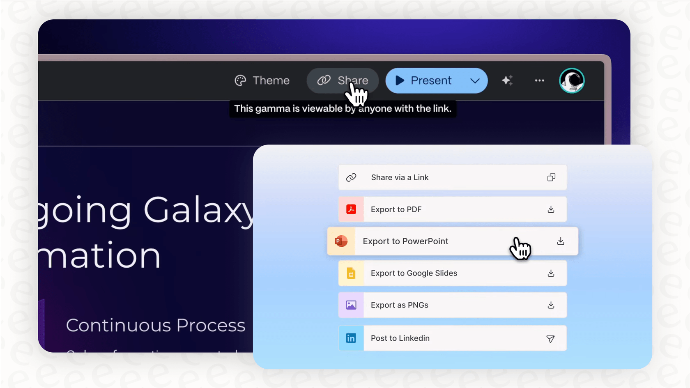The height and width of the screenshot is (388, 690).
Task: Click the palette icon next to Theme
Action: (241, 80)
